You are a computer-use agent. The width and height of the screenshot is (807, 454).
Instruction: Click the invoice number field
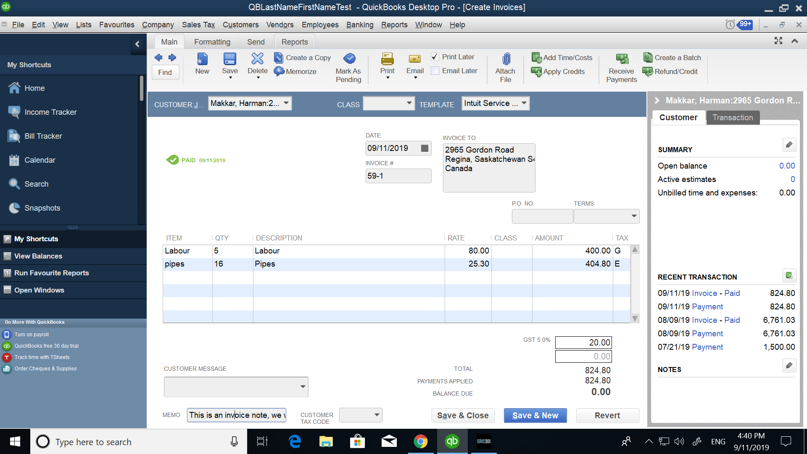(x=398, y=176)
